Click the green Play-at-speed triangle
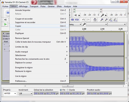 [5, 24]
